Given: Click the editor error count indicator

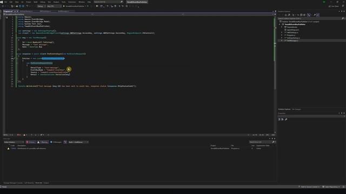Looking at the screenshot, I should click(x=19, y=135).
